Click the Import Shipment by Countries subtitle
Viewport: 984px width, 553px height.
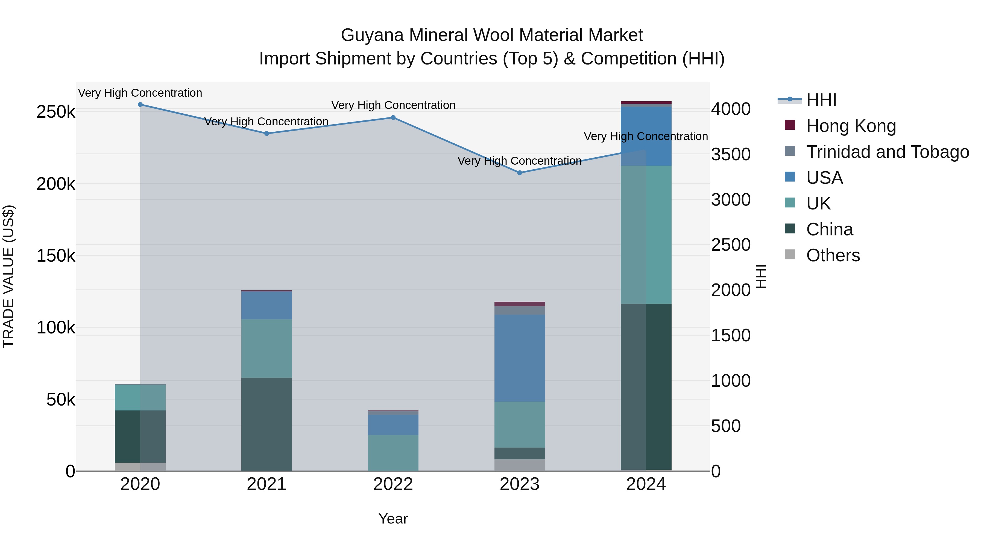[492, 59]
